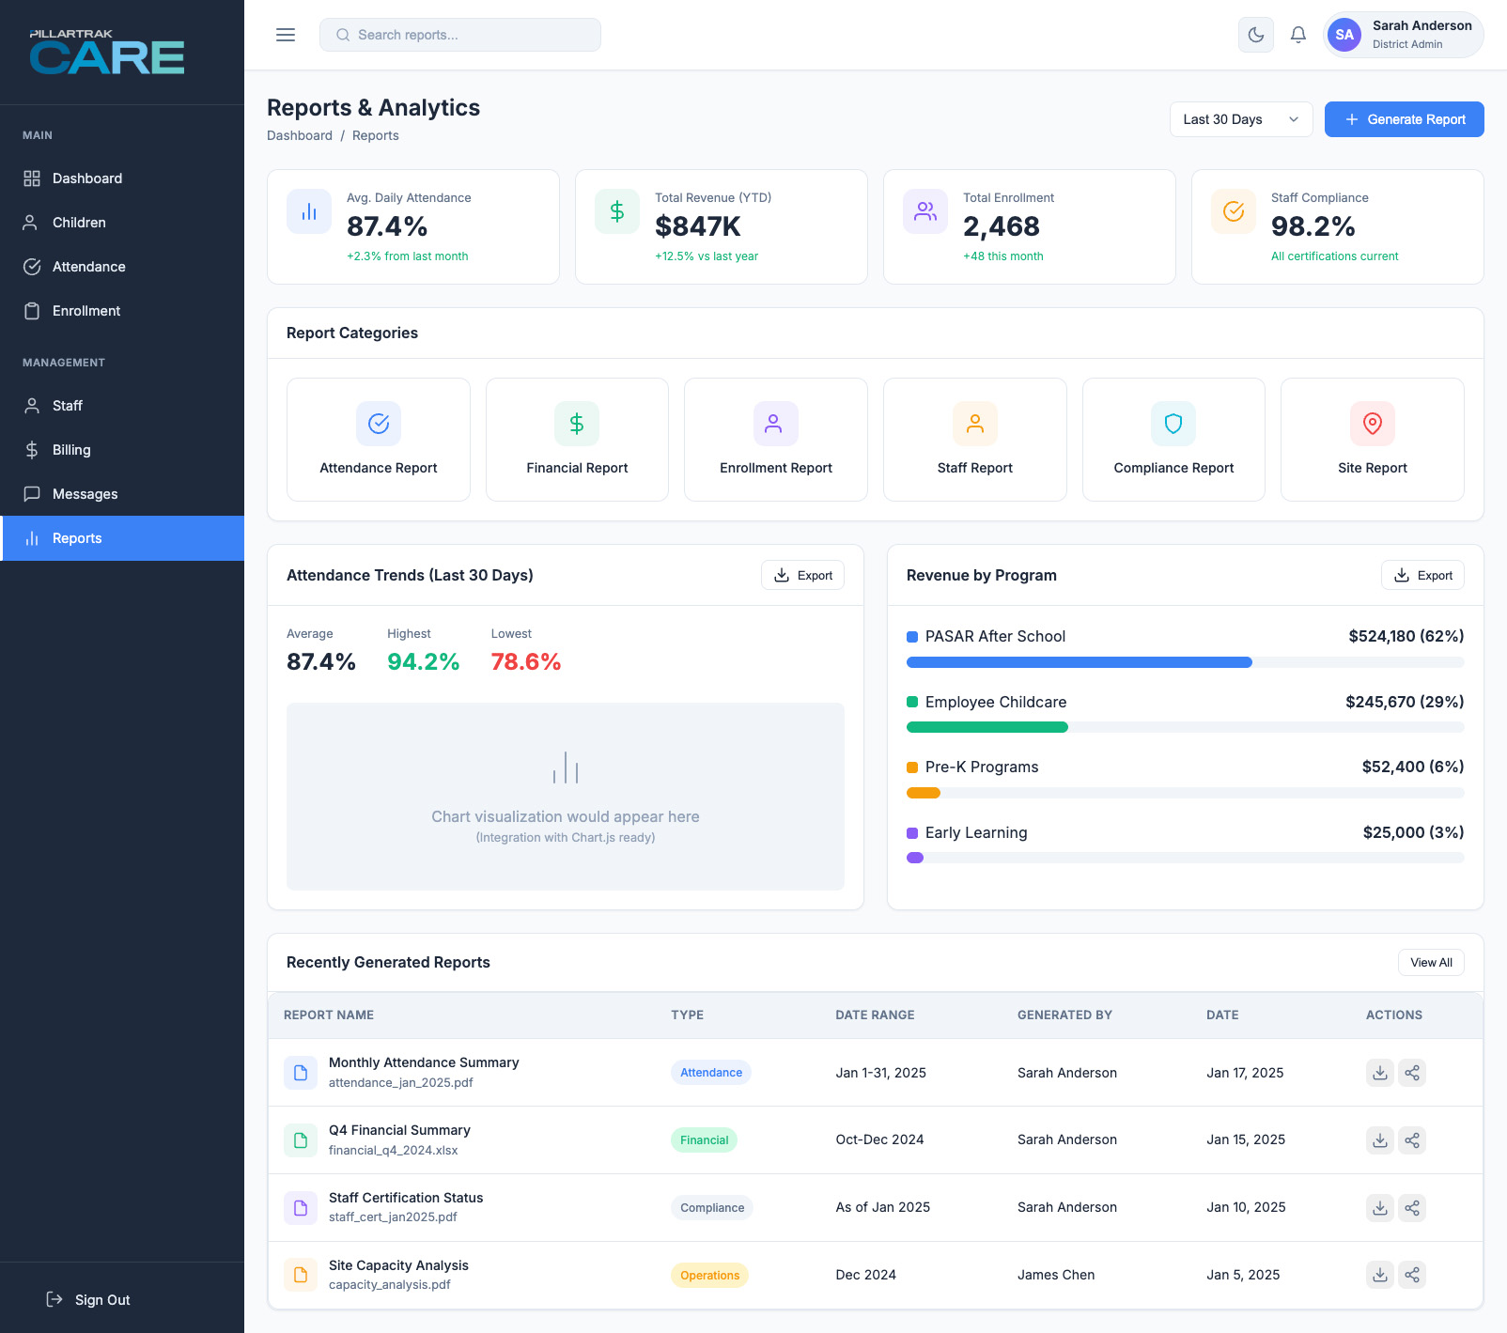Expand the Staff Report category

coord(974,439)
